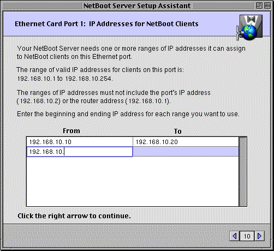This screenshot has width=274, height=251.
Task: Click the valid range text 192.168.10.1 to 192.168.10.254
Action: 65,79
